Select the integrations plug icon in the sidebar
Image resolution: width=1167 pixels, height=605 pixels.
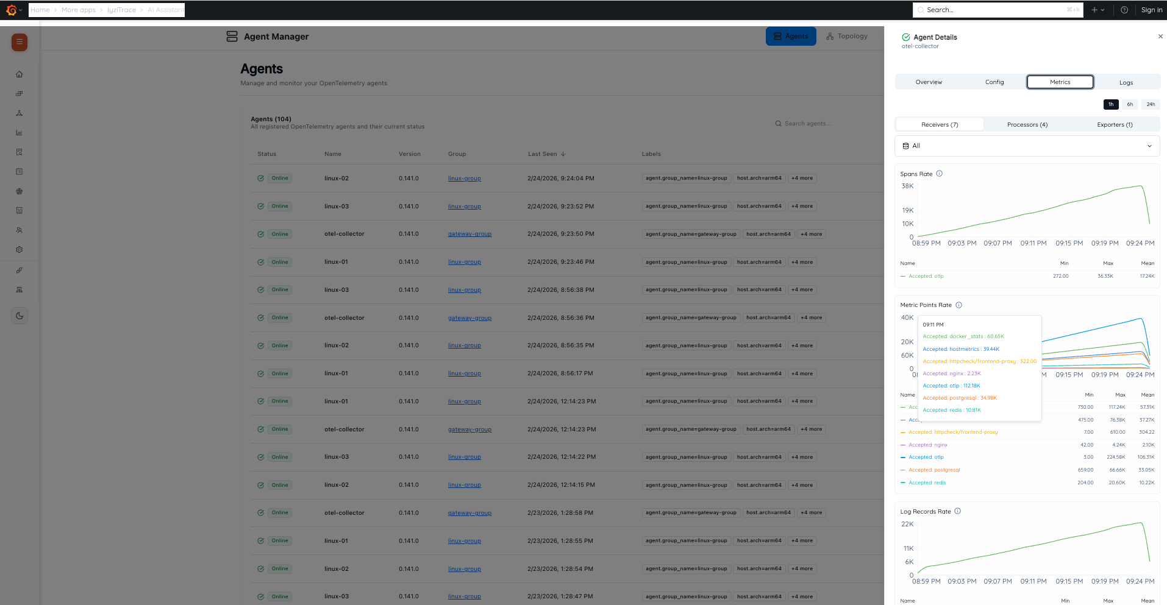(x=19, y=270)
